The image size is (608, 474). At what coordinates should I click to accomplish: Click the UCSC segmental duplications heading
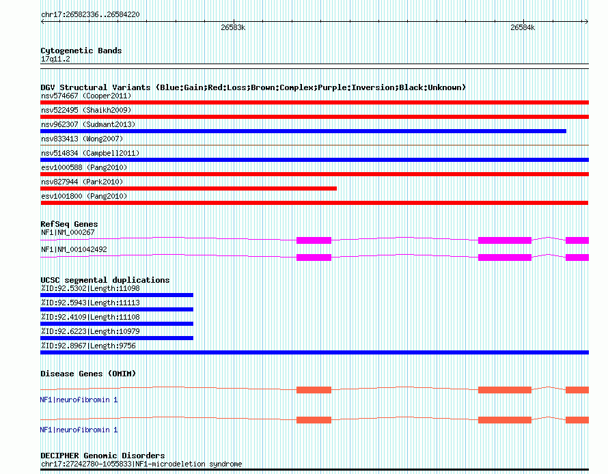click(105, 280)
